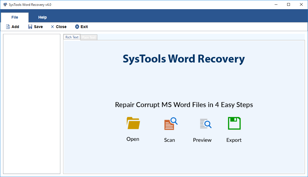Switch to the Rich Text tab
Image resolution: width=308 pixels, height=177 pixels.
[72, 37]
